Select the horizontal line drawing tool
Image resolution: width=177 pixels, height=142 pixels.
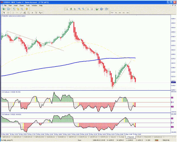tap(17, 13)
